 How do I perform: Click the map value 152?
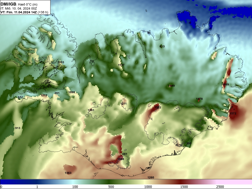[x=20, y=97]
